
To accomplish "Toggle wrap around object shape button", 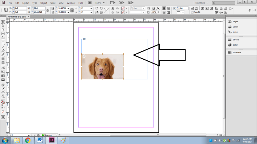I will tap(164, 12).
